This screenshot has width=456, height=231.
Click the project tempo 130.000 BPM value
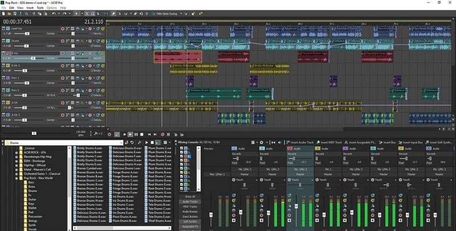[80, 132]
